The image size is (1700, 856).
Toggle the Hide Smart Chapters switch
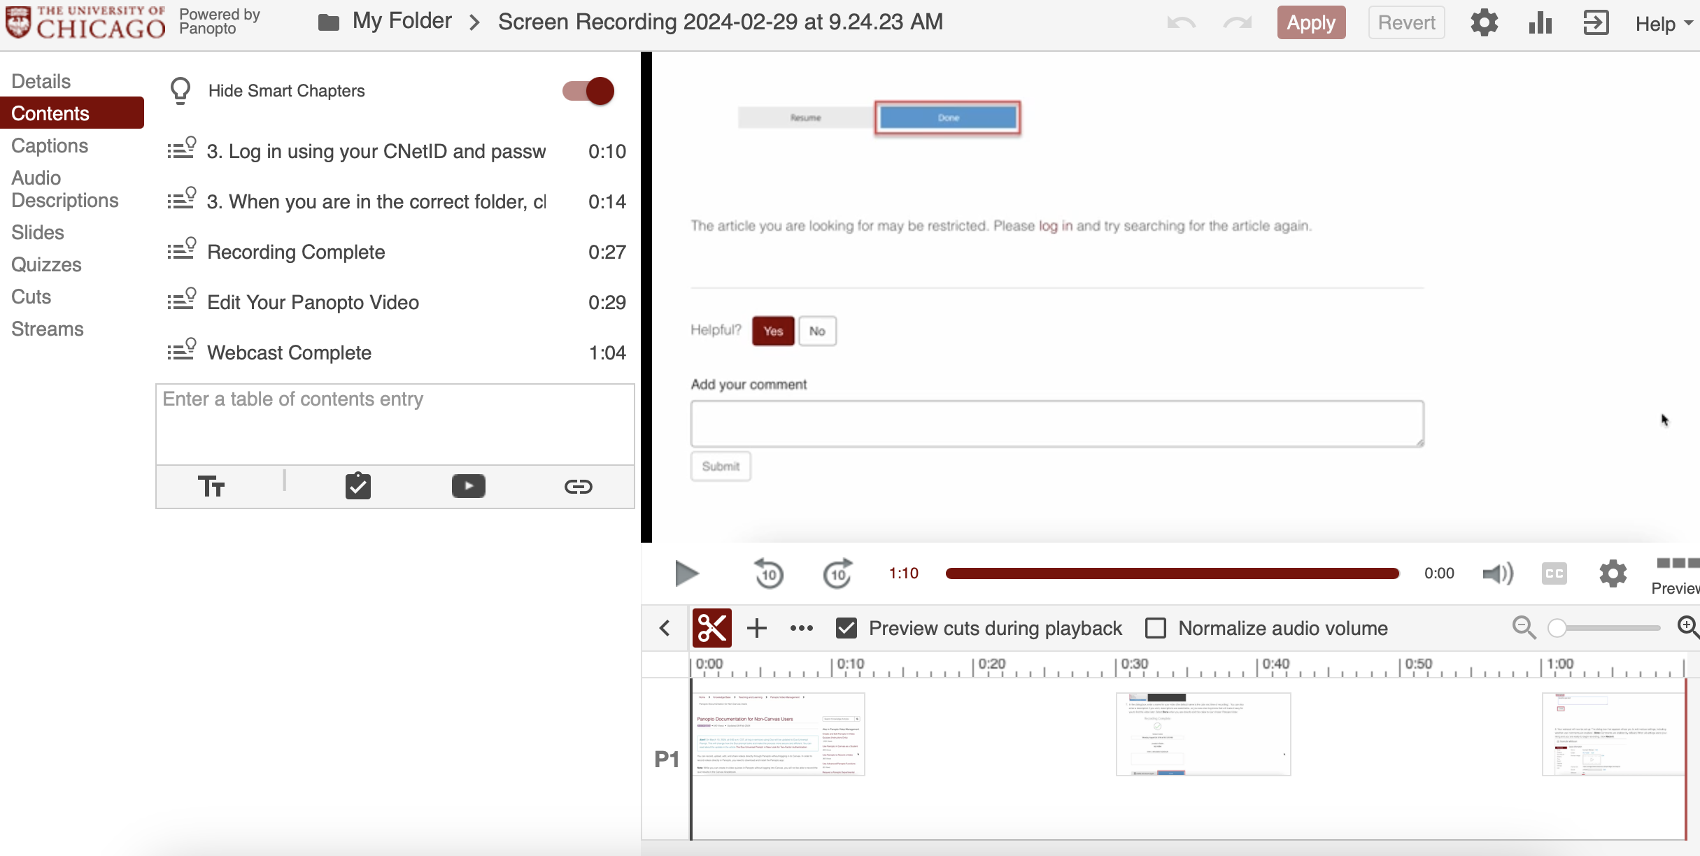pyautogui.click(x=588, y=91)
